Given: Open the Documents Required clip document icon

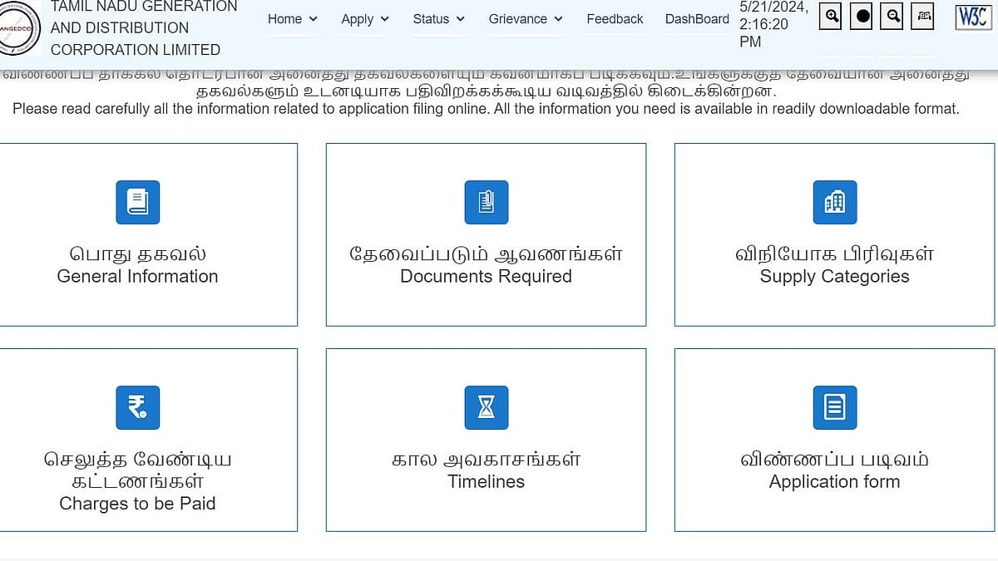Looking at the screenshot, I should (486, 202).
